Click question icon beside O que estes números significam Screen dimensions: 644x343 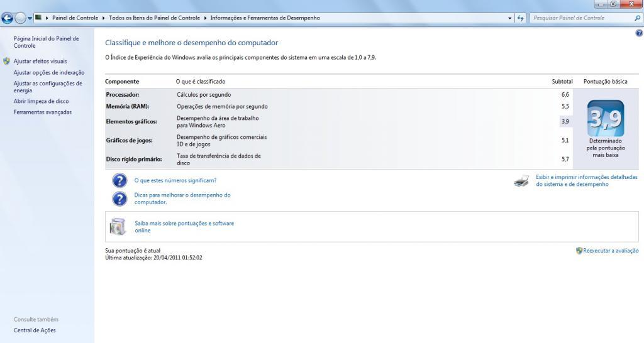(x=119, y=180)
